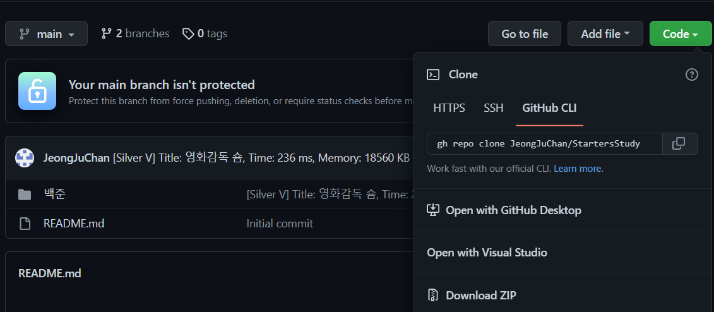
Task: Click the gh repo clone command field
Action: [x=544, y=144]
